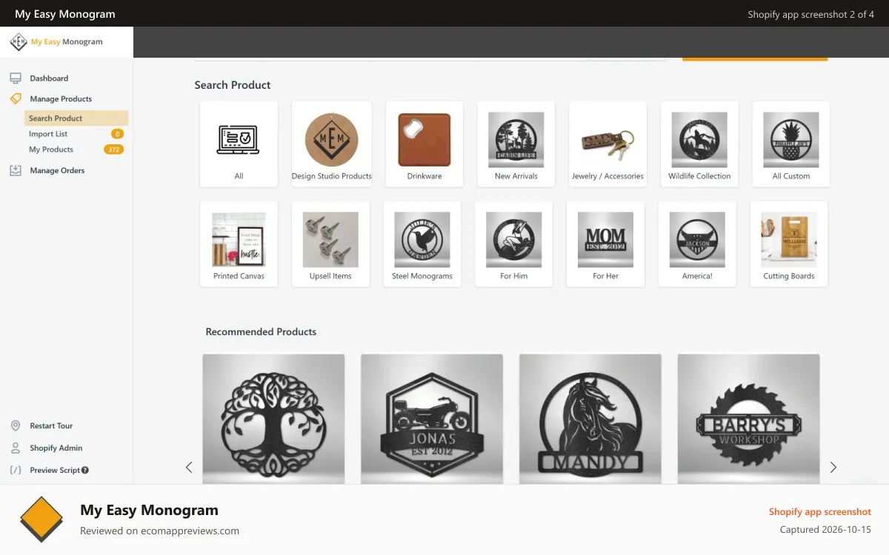Select the All category card

point(239,144)
